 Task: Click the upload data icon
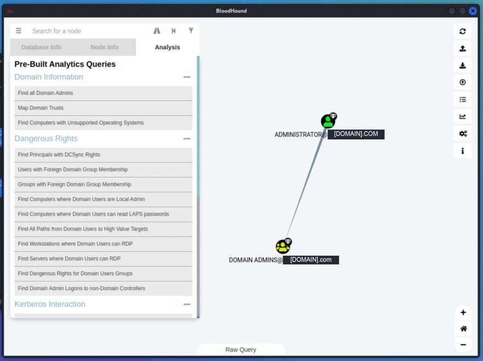(x=463, y=82)
